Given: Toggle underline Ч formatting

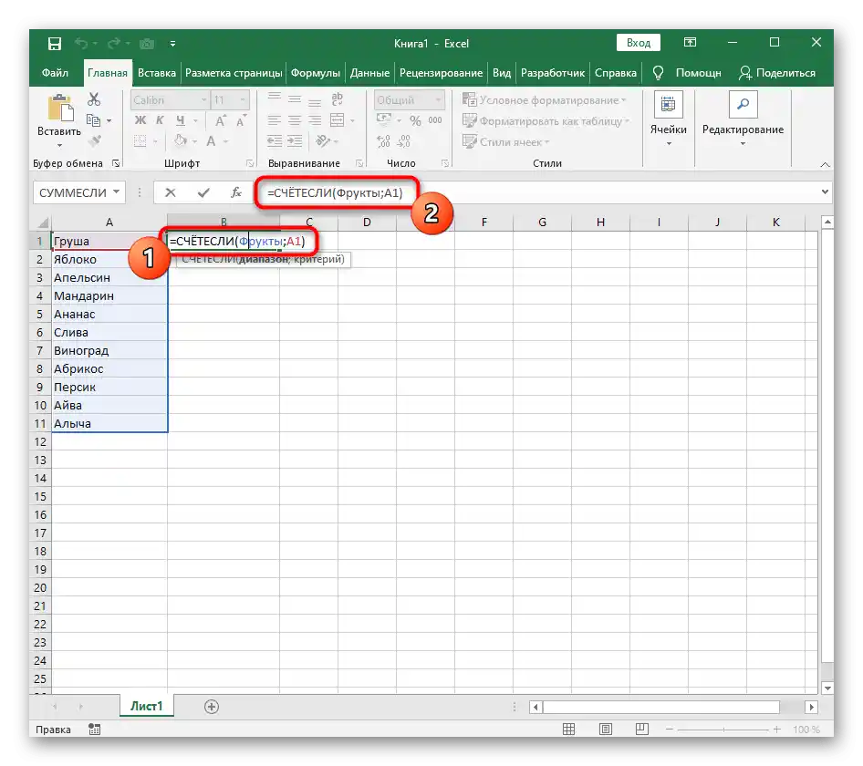Looking at the screenshot, I should [181, 120].
